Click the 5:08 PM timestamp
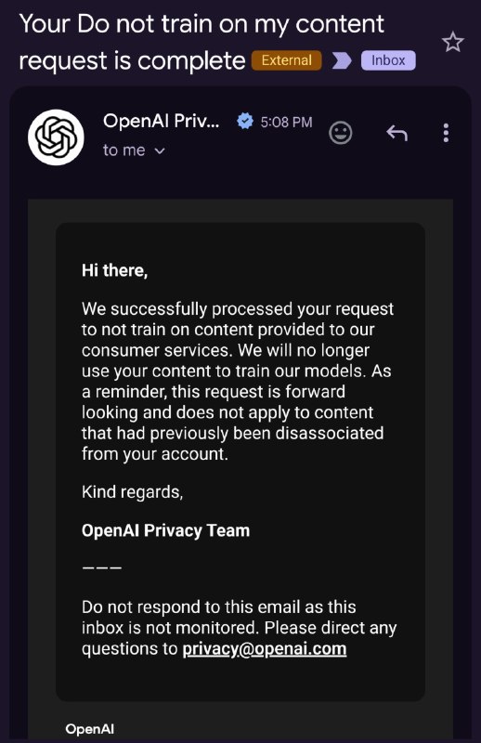Viewport: 481px width, 743px height. click(286, 123)
